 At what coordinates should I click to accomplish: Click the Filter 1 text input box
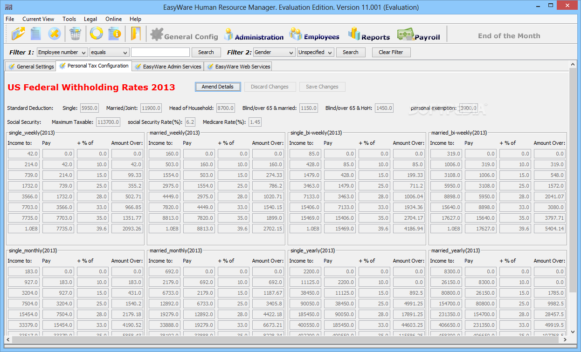pos(160,52)
